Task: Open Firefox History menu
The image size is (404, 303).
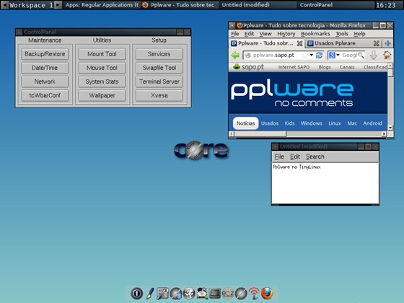Action: click(286, 34)
